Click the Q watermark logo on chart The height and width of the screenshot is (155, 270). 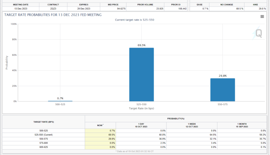point(258,33)
